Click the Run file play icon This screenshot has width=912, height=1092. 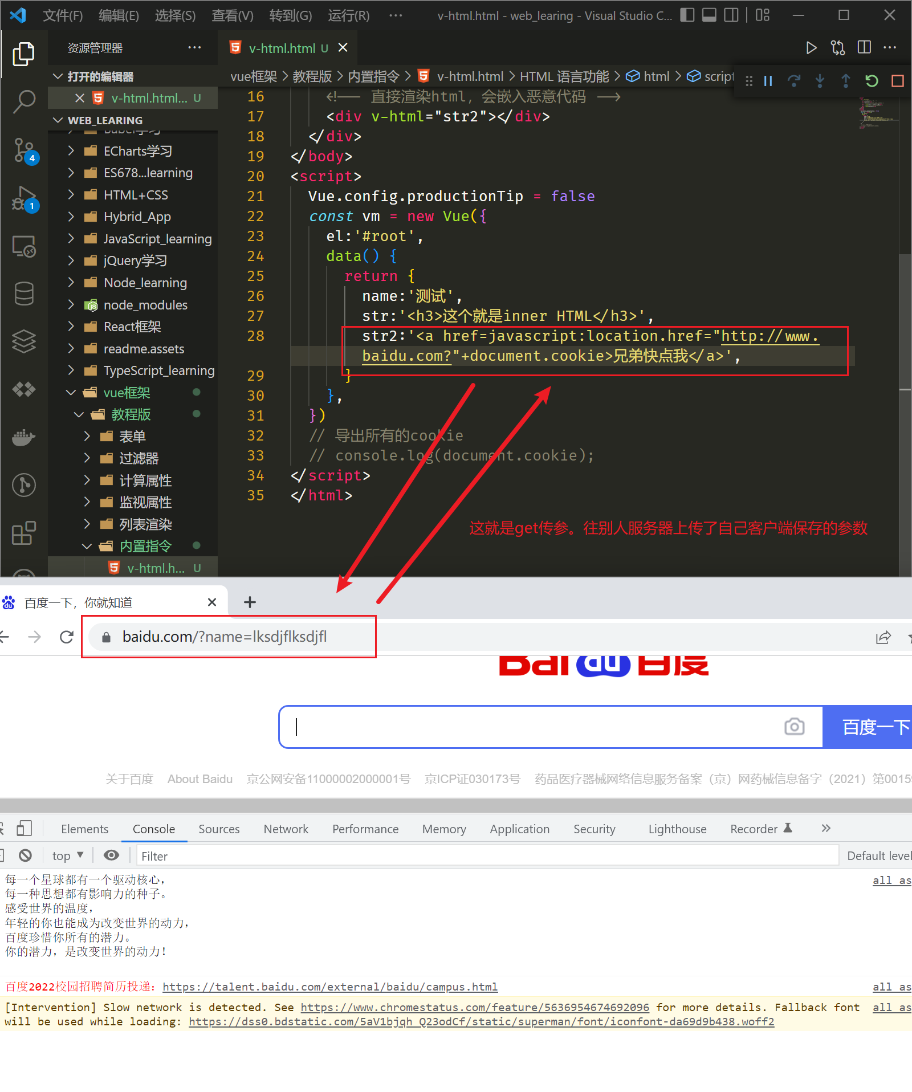point(811,48)
